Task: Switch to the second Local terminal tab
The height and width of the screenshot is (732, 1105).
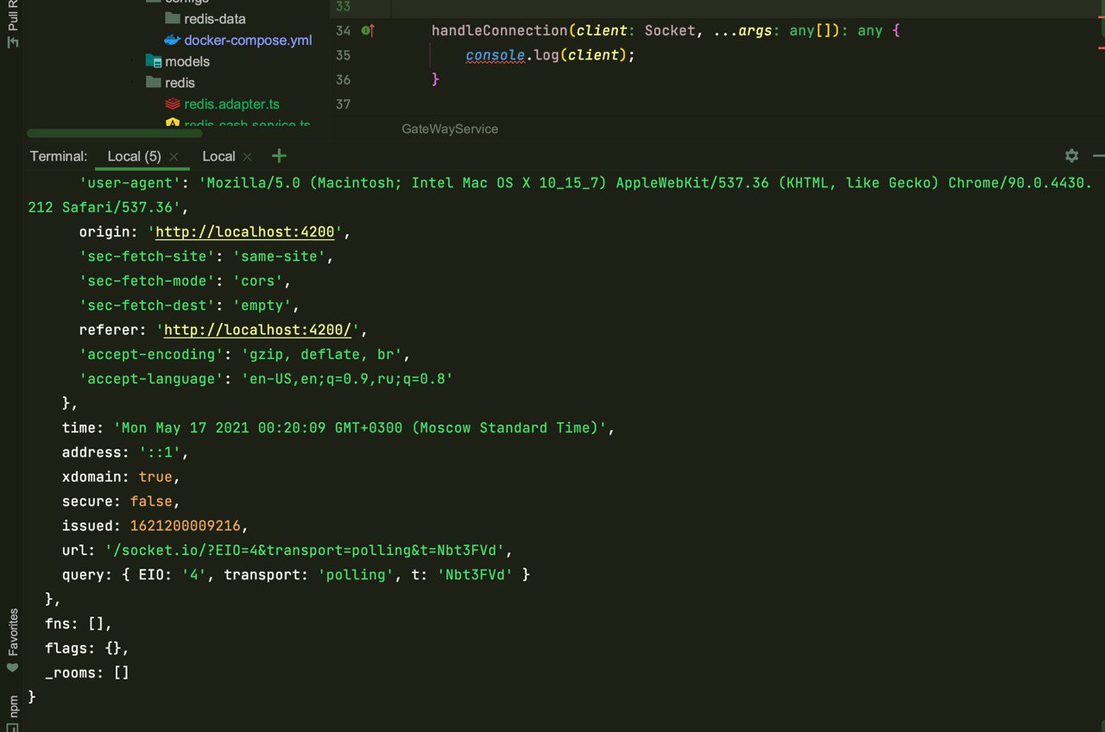Action: [x=218, y=156]
